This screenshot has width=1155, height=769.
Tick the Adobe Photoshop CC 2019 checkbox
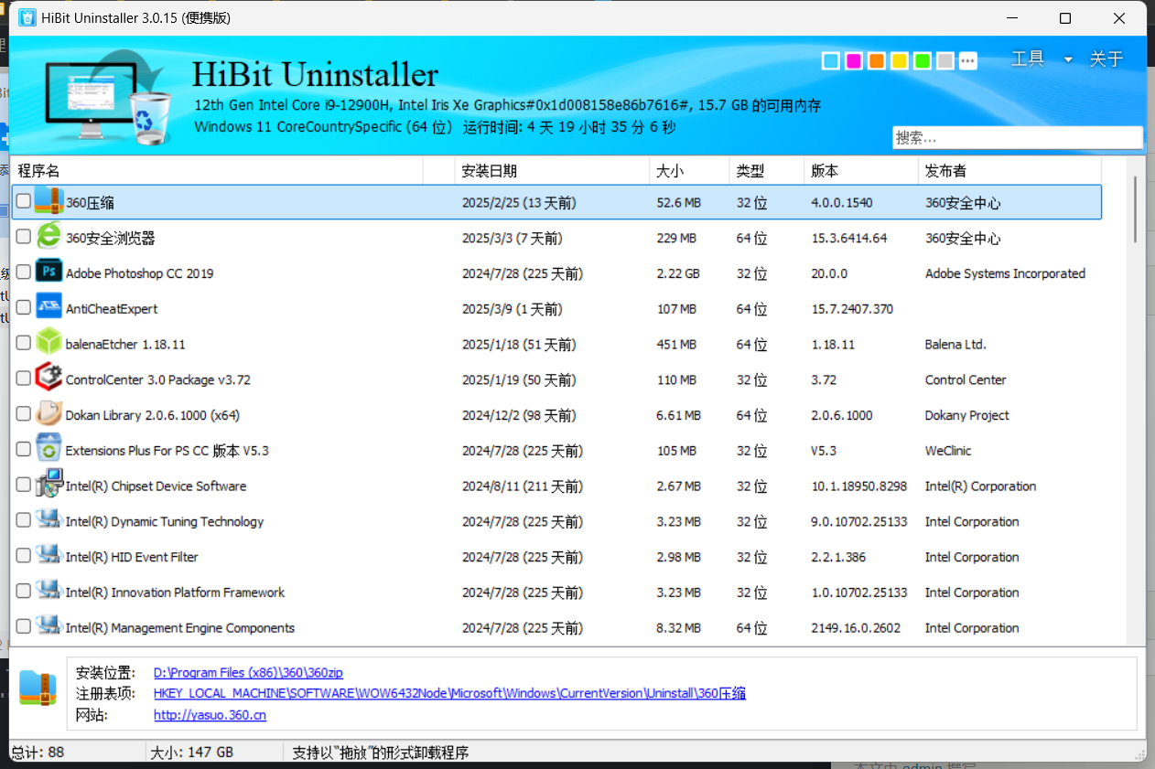coord(24,272)
